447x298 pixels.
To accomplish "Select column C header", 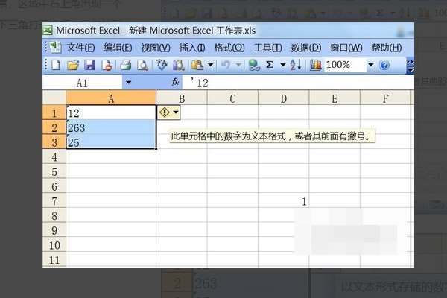I will pos(232,98).
